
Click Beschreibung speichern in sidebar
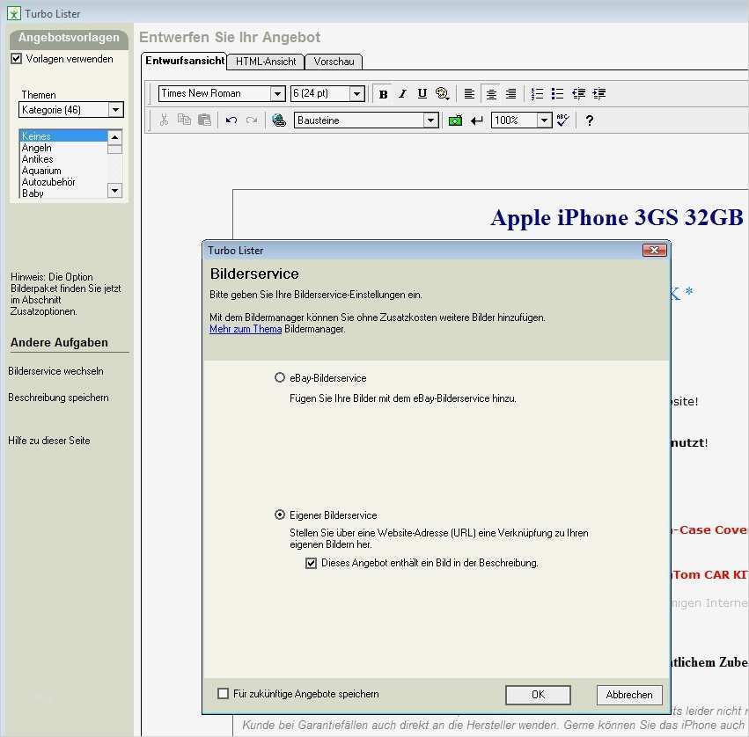58,398
